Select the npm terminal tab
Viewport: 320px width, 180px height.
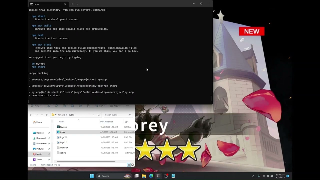(x=48, y=4)
